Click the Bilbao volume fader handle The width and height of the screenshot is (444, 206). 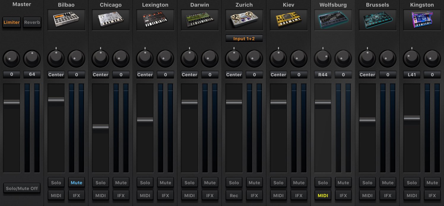(56, 100)
